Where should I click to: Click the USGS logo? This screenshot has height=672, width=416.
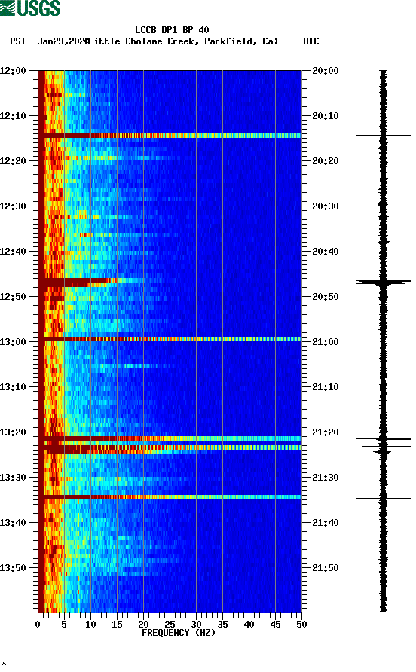(30, 8)
